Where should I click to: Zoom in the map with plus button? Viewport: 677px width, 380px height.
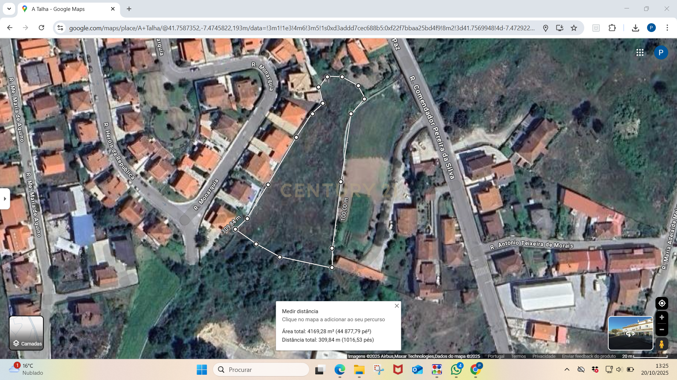pos(661,317)
